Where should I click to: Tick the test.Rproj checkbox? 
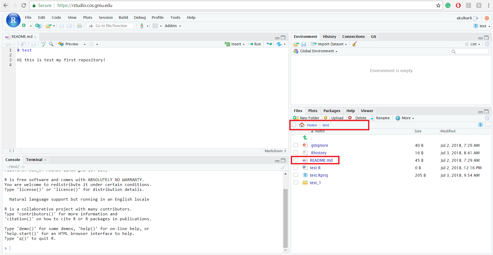pyautogui.click(x=296, y=175)
